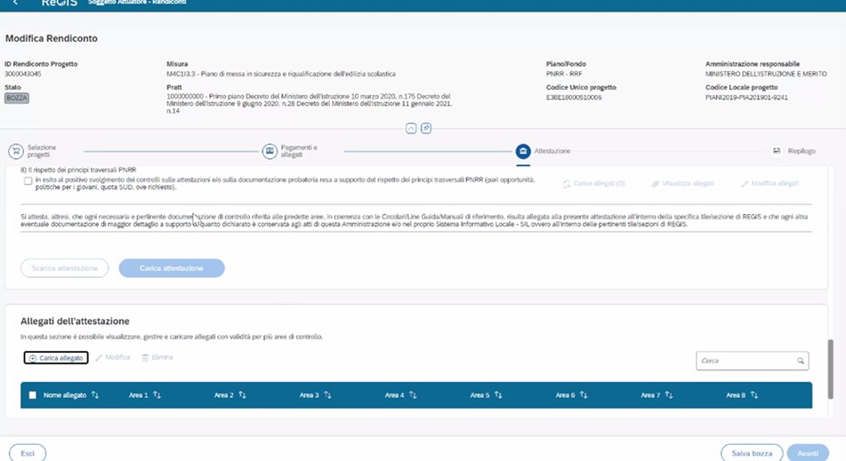Screen dimensions: 846x461
Task: Pin the header with the pin icon
Action: click(x=426, y=128)
